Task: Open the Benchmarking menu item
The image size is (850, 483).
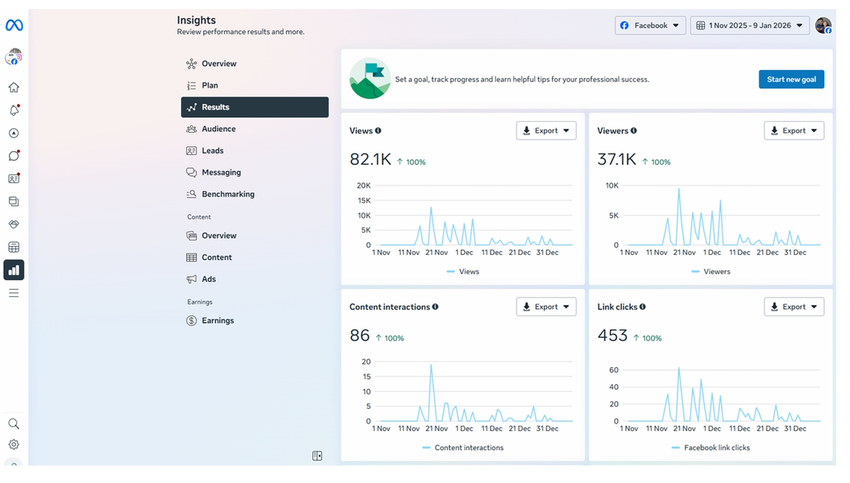Action: pos(228,194)
